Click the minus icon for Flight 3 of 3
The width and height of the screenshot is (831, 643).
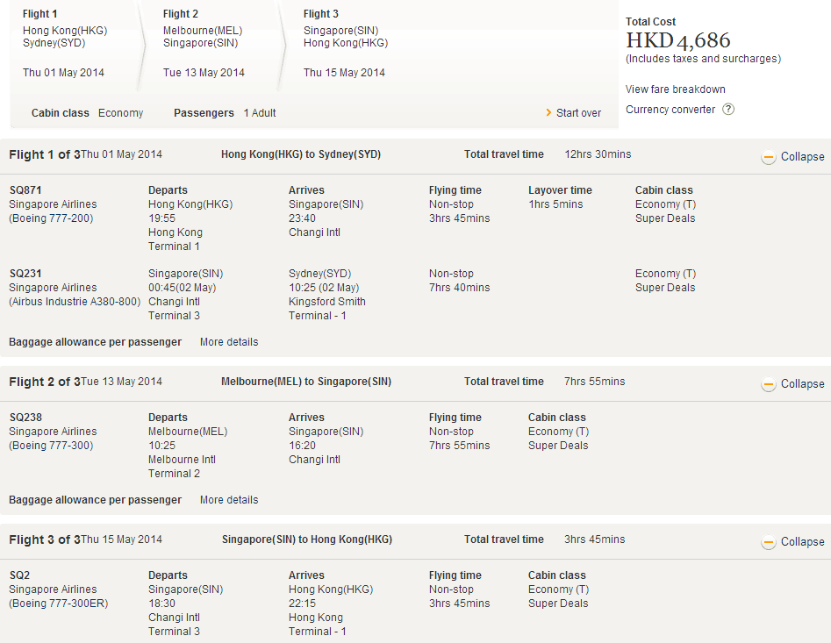tap(768, 542)
